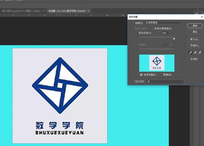Image resolution: width=204 pixels, height=146 pixels.
Task: Close the 未标题-1 document tab
Action: pos(89,11)
